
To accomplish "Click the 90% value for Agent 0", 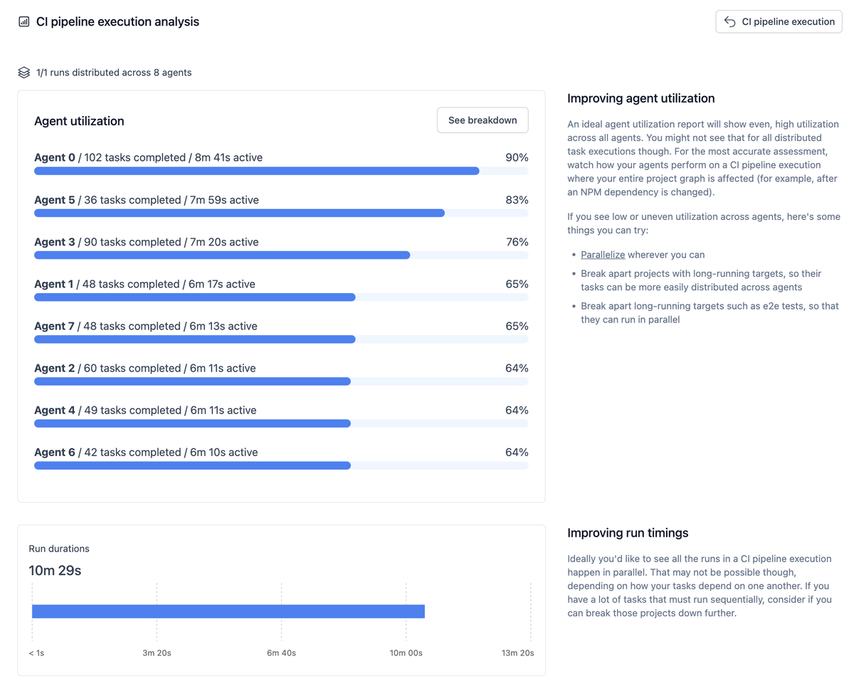I will point(517,157).
